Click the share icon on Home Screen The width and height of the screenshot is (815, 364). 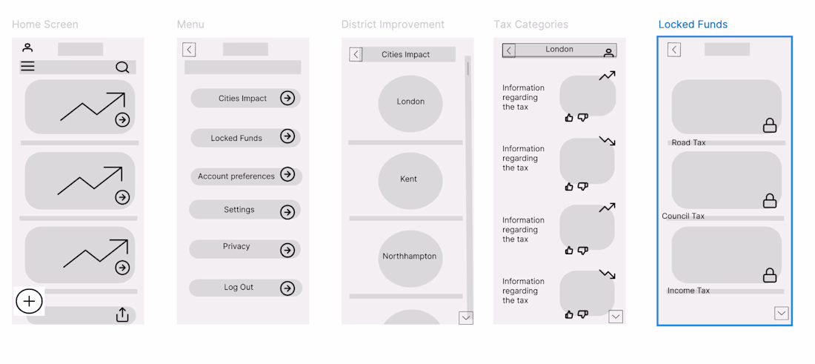point(122,315)
